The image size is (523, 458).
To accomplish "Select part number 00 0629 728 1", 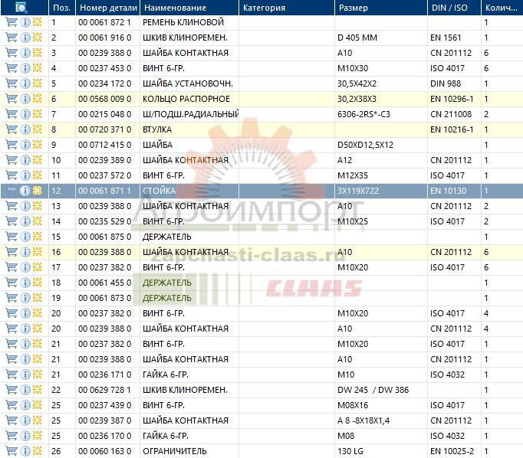I will point(105,390).
